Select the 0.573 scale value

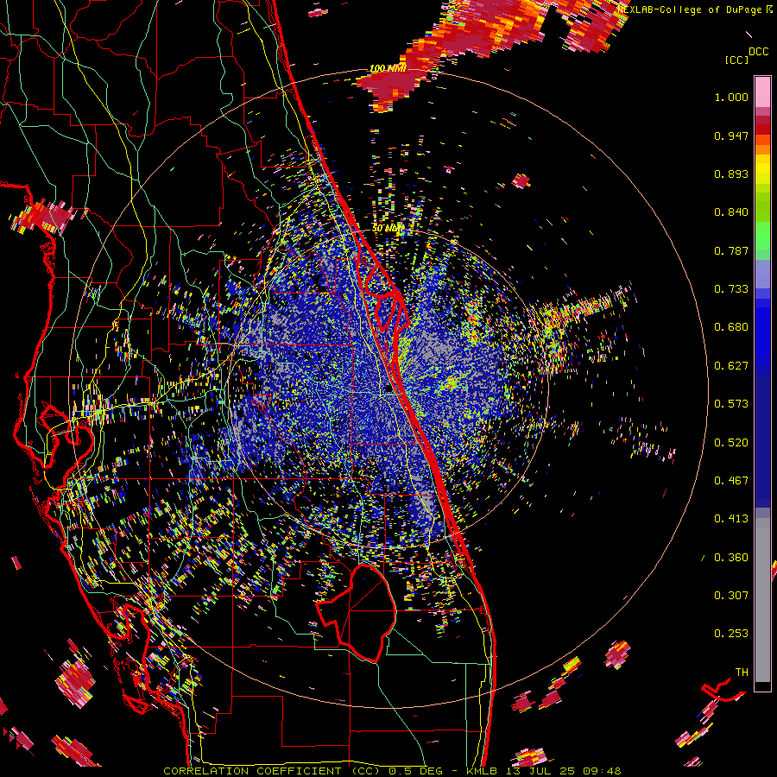(x=731, y=404)
